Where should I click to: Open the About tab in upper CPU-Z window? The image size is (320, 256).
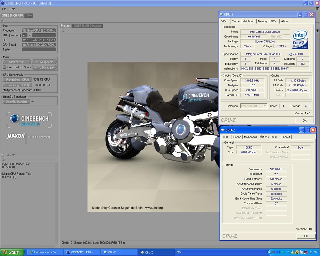click(x=285, y=21)
